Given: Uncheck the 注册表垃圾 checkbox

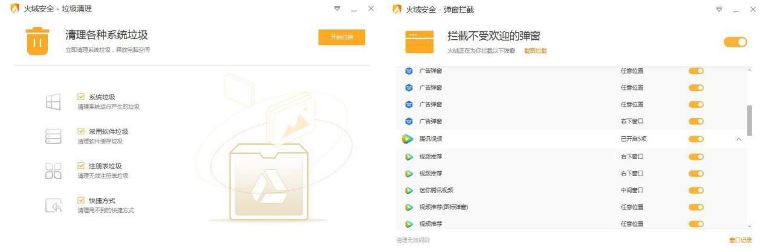Looking at the screenshot, I should (81, 165).
